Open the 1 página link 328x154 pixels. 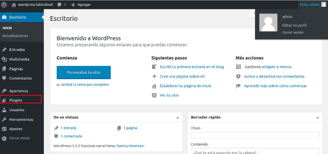click(130, 128)
